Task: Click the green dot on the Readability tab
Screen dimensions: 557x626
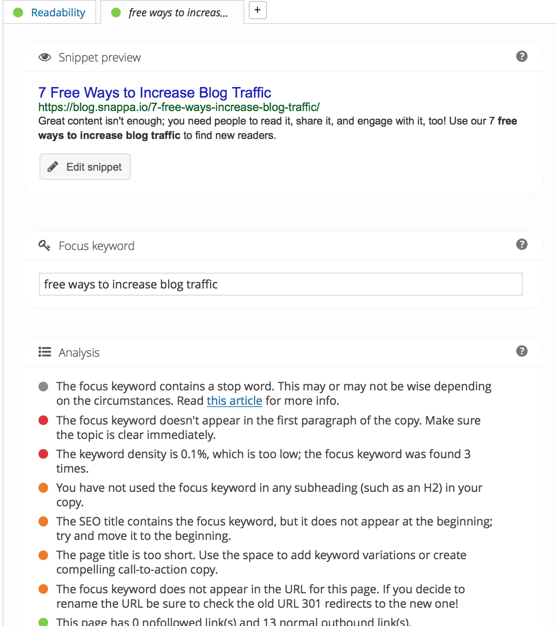Action: click(x=18, y=13)
